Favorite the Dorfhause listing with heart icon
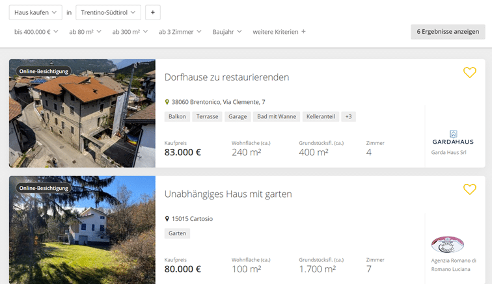492x284 pixels. coord(469,73)
